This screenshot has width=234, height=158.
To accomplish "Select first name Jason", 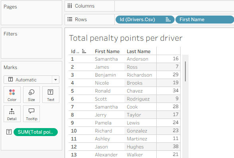I will point(101,147).
